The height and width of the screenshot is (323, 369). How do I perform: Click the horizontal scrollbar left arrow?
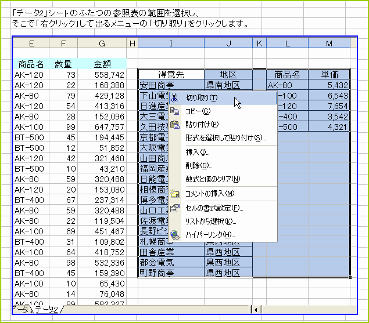tap(255, 310)
